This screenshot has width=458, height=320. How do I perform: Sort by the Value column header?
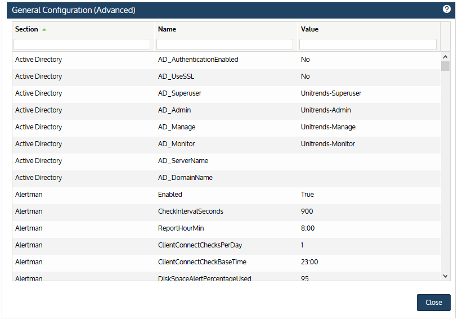coord(309,29)
